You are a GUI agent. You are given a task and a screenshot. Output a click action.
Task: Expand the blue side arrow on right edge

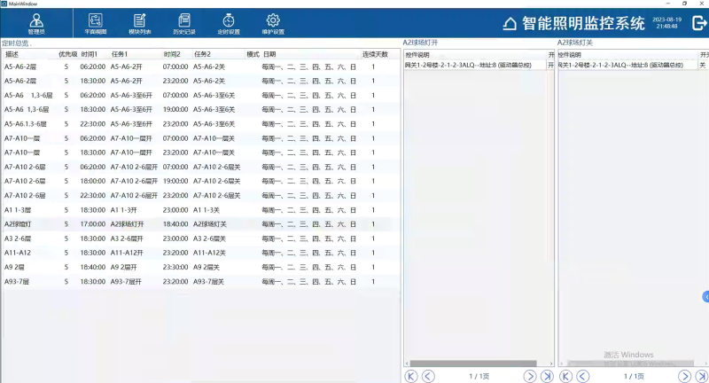click(705, 295)
